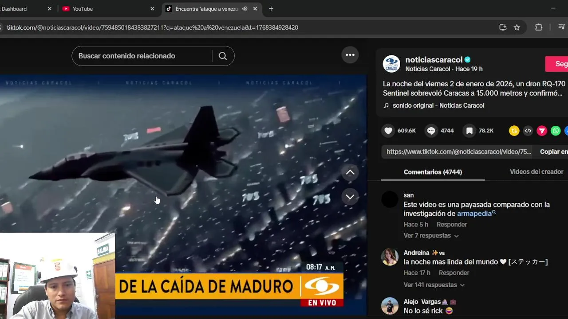Open the browser Extensions puzzle icon
The image size is (568, 319).
tap(539, 27)
